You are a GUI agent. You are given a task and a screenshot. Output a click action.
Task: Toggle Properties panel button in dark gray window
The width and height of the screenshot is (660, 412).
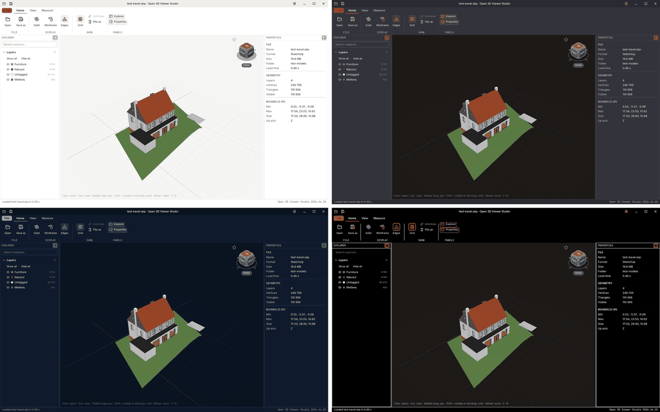click(x=449, y=21)
